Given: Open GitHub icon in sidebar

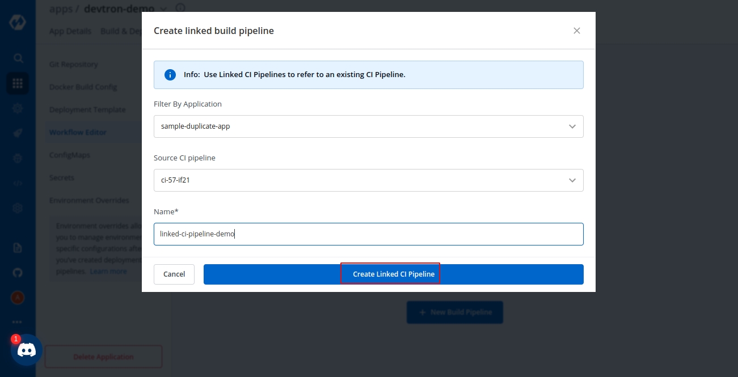Looking at the screenshot, I should (x=18, y=273).
